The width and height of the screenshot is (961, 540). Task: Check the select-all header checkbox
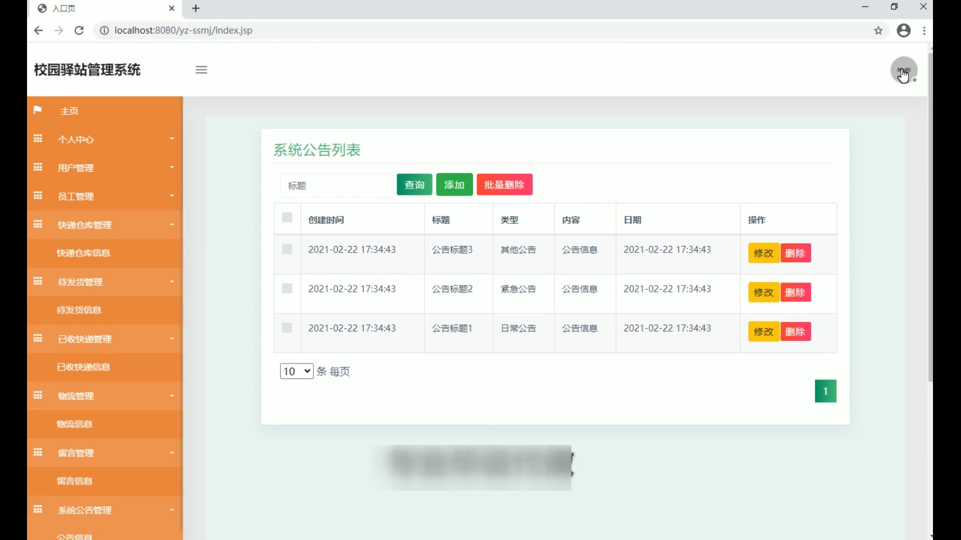(x=287, y=217)
